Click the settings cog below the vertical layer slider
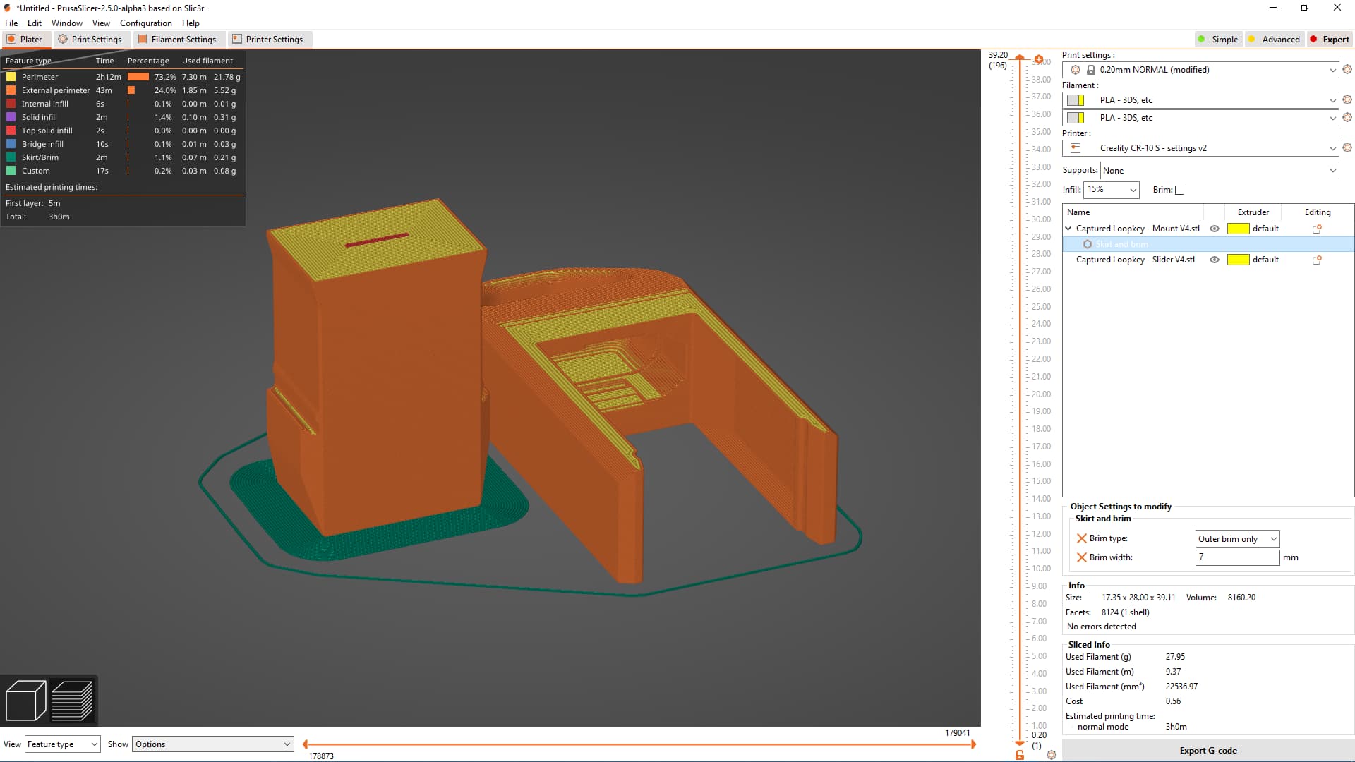 click(1052, 755)
